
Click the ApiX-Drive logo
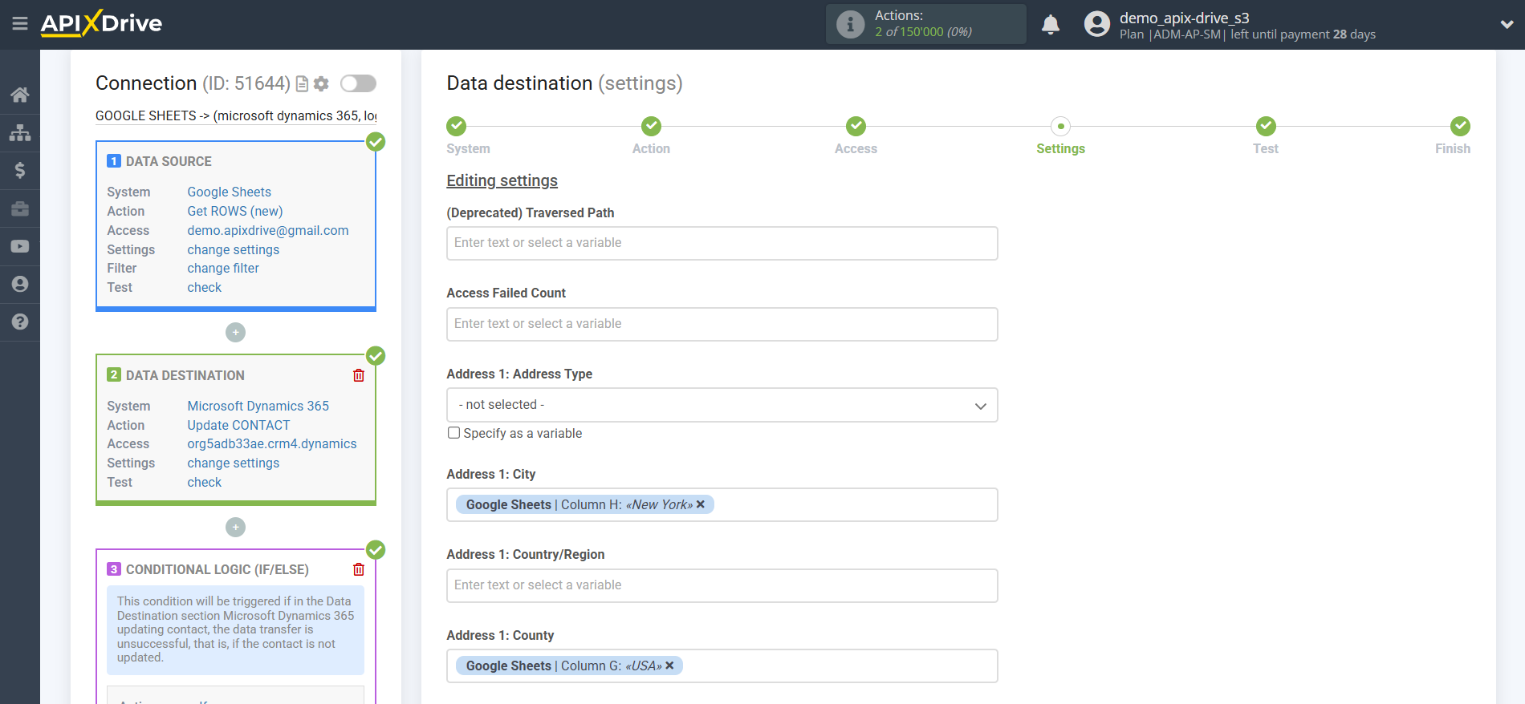pos(101,23)
